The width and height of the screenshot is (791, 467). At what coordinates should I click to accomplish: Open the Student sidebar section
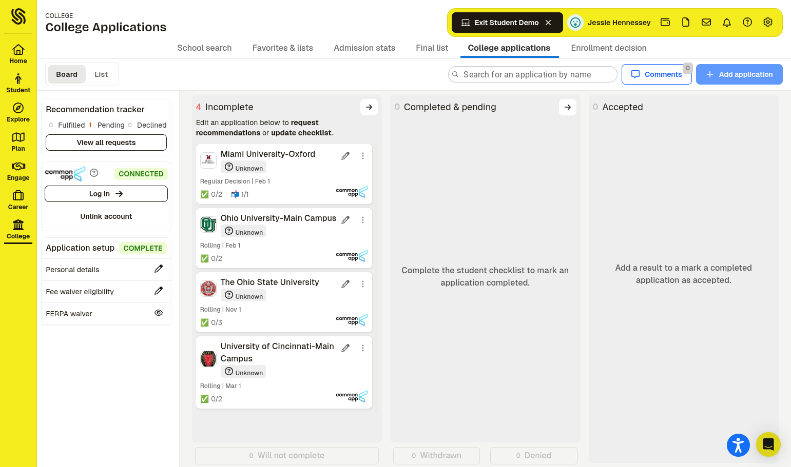tap(18, 83)
